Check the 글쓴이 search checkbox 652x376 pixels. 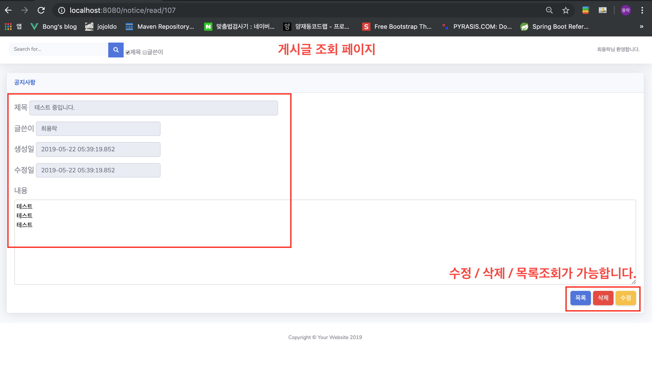point(145,52)
